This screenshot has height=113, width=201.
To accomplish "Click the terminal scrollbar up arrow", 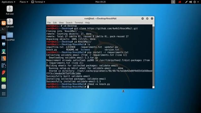I will point(154,26).
